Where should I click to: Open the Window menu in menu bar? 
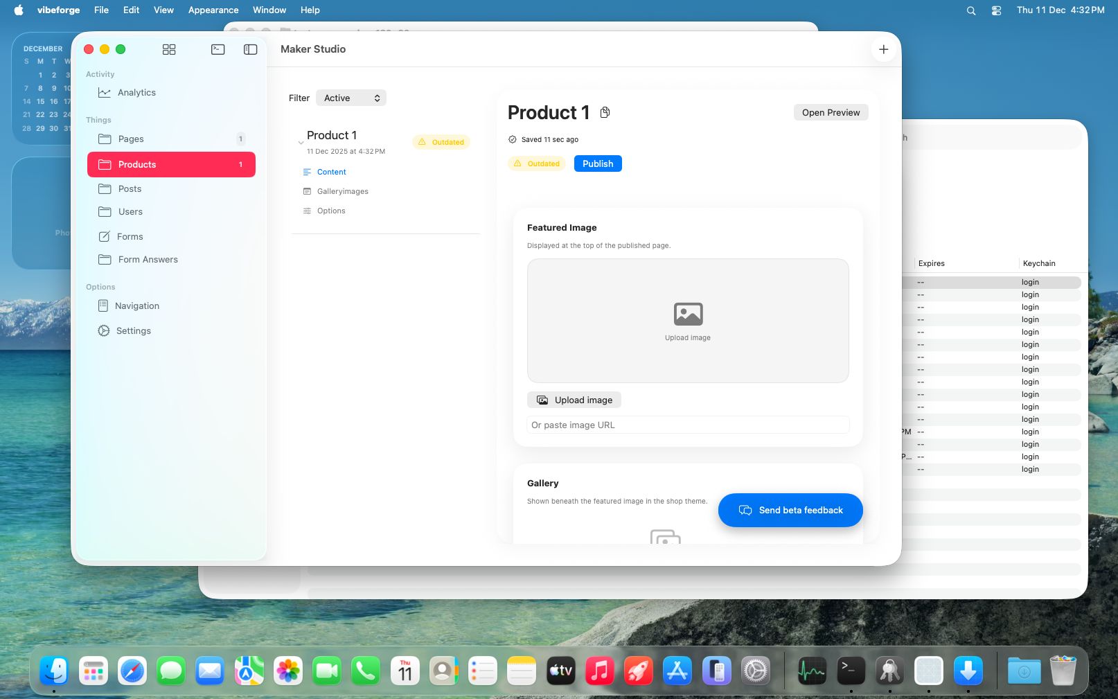[269, 10]
